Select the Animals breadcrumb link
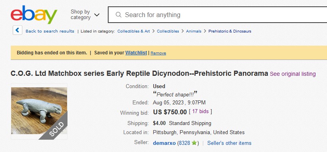 (194, 31)
